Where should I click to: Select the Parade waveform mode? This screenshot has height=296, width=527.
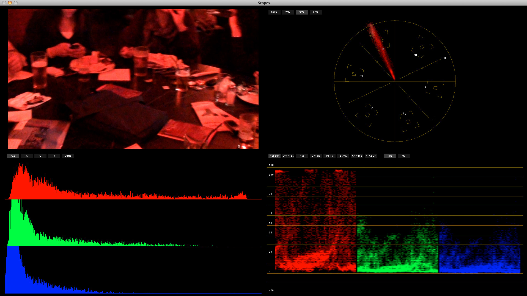[x=274, y=156]
